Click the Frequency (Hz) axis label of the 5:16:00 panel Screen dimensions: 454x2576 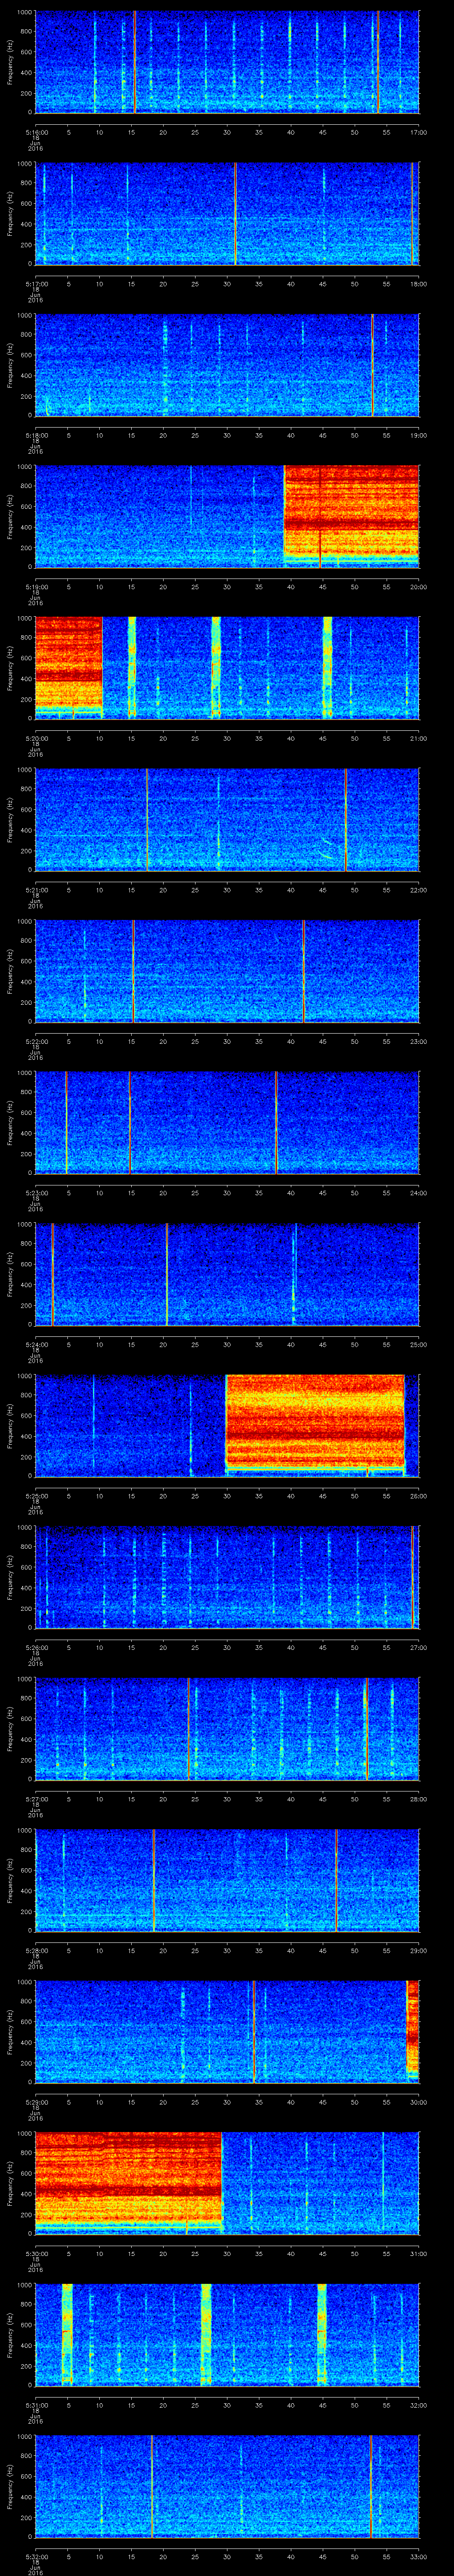11,62
